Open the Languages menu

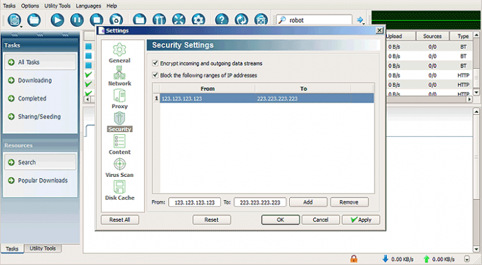tap(89, 6)
